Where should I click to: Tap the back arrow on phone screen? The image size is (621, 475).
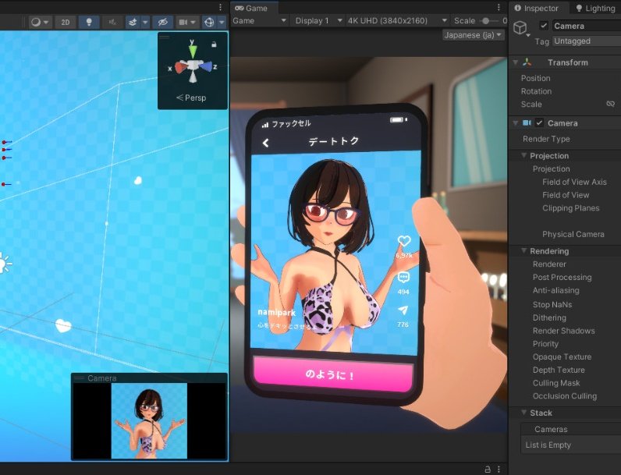click(x=266, y=143)
